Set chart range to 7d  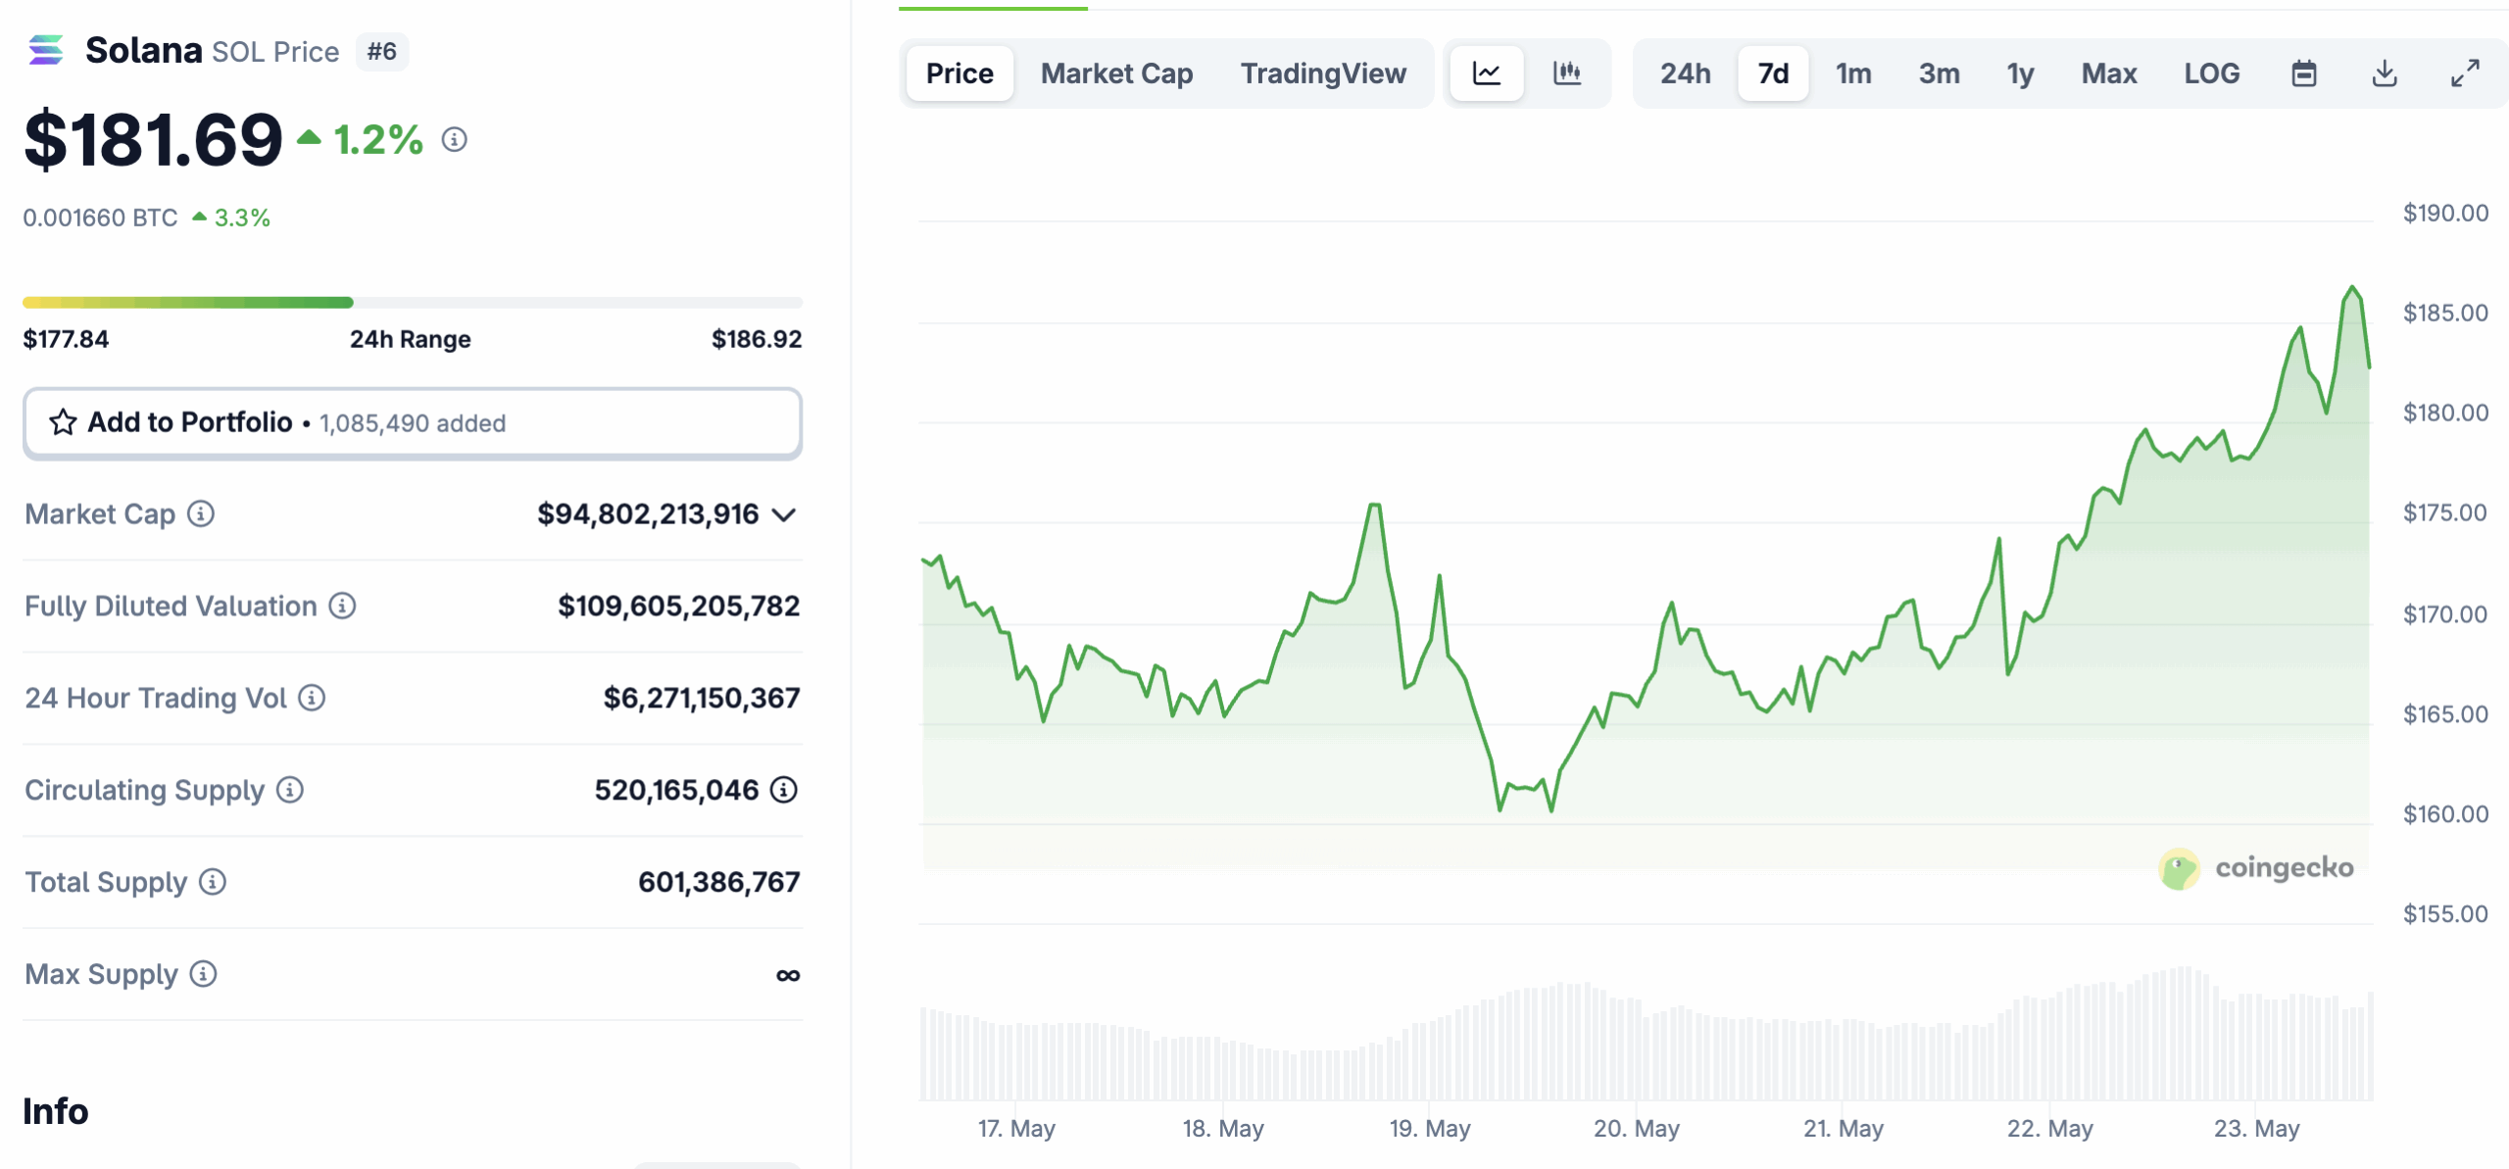[1773, 73]
